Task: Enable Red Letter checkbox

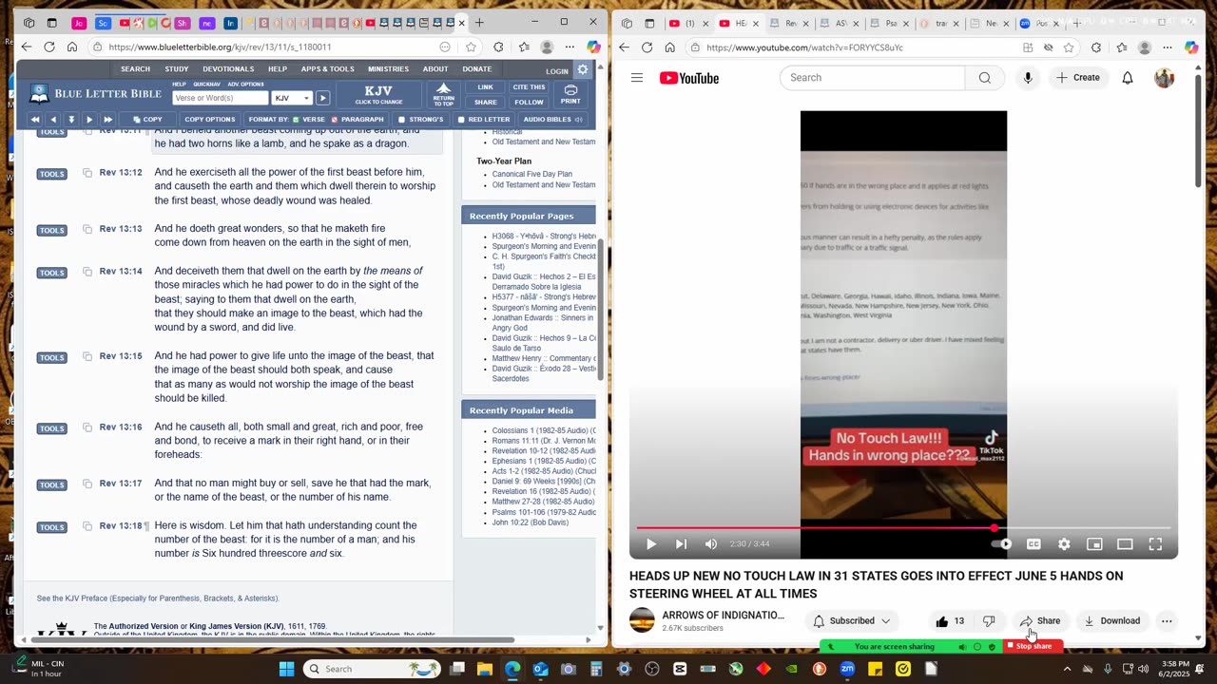Action: click(461, 120)
